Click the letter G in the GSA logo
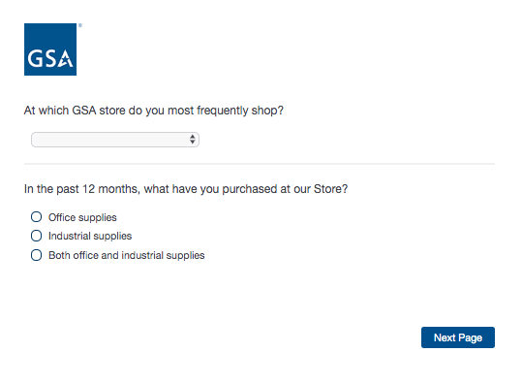This screenshot has width=522, height=384. point(35,59)
